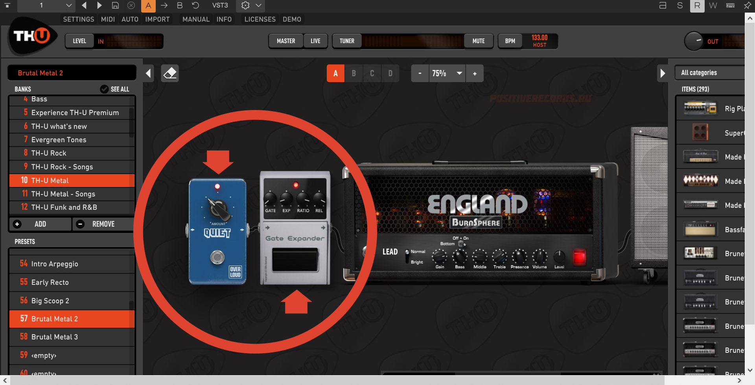Click the undo reset icon
Viewport: 755px width, 385px height.
[x=195, y=5]
